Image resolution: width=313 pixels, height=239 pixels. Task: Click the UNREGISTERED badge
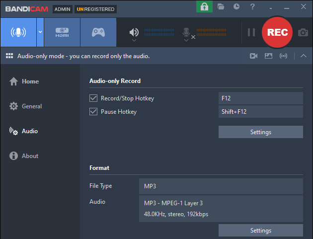(x=95, y=9)
